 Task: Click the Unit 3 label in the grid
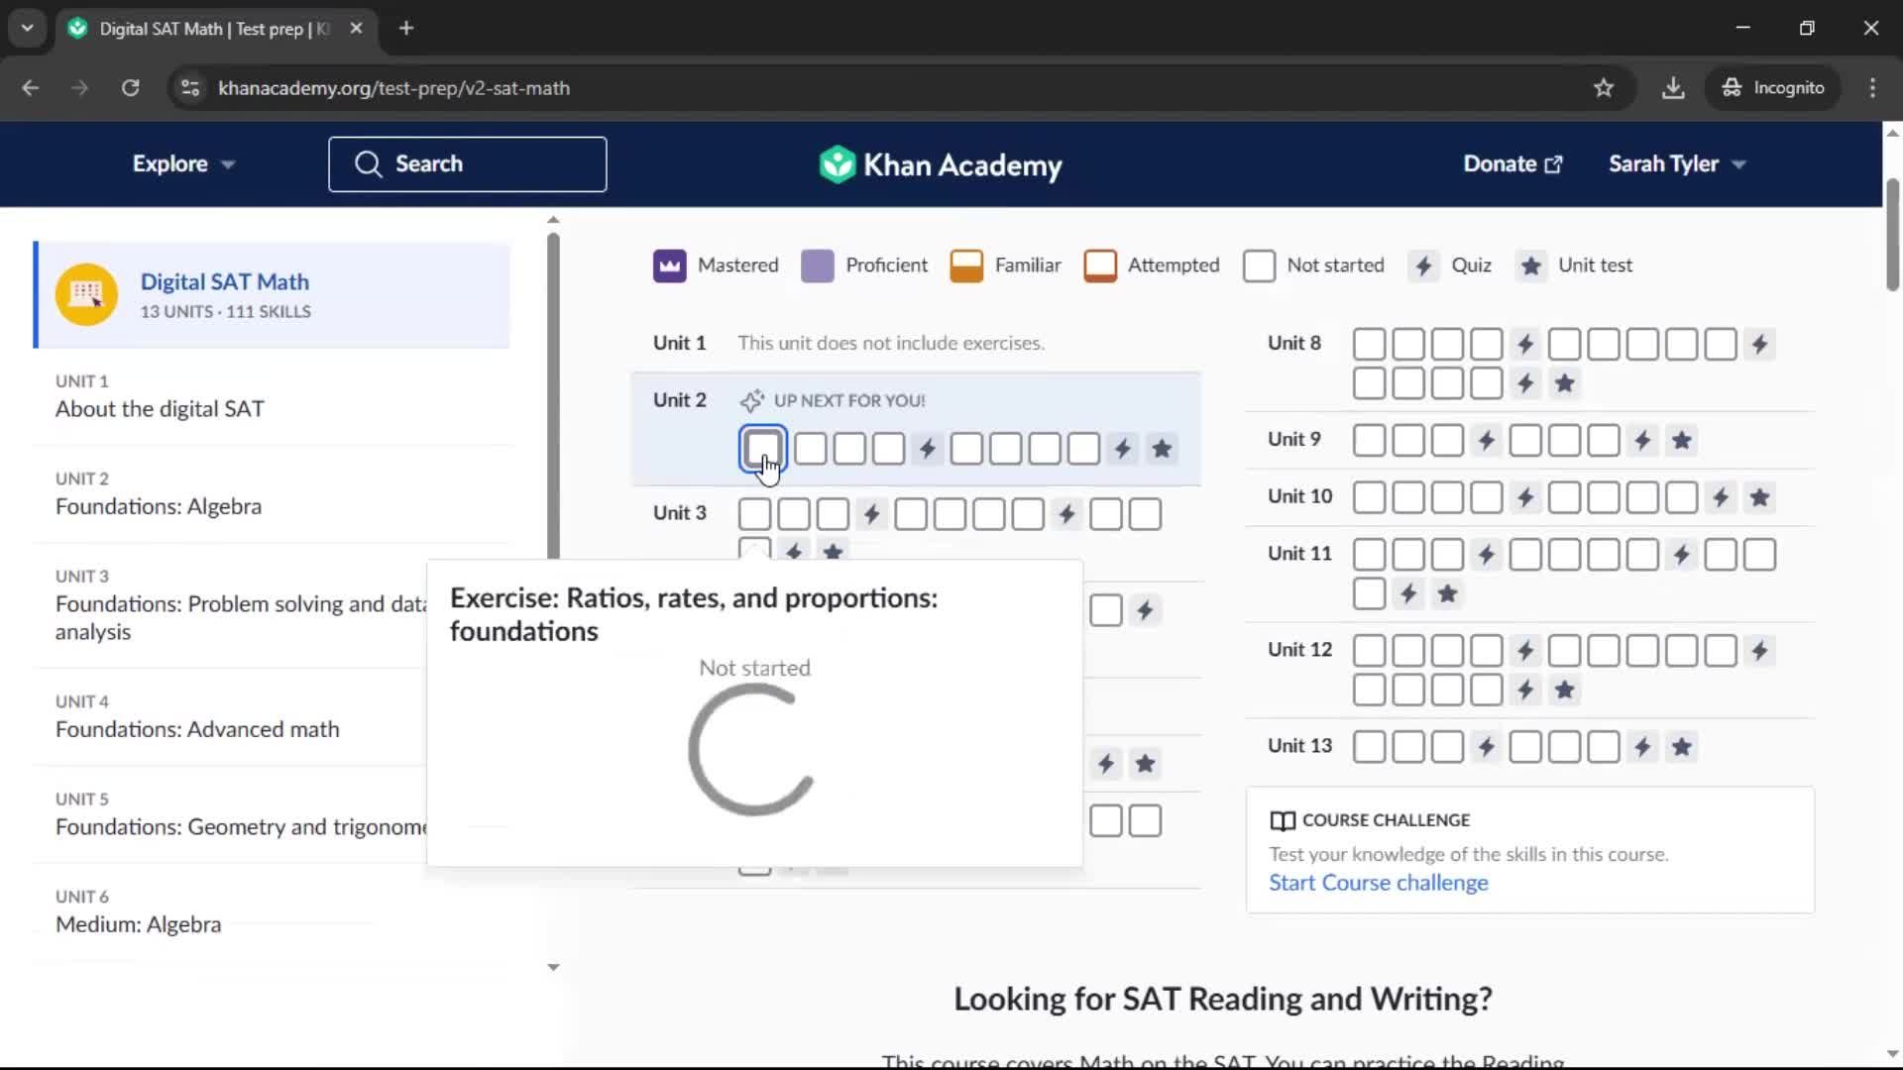pos(679,513)
